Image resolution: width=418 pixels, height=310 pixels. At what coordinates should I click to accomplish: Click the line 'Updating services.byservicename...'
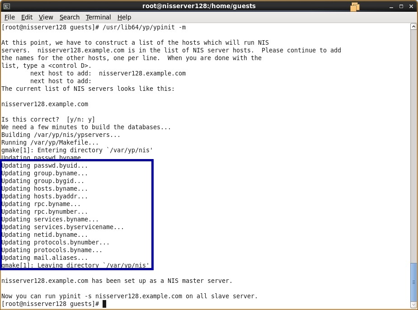[63, 227]
